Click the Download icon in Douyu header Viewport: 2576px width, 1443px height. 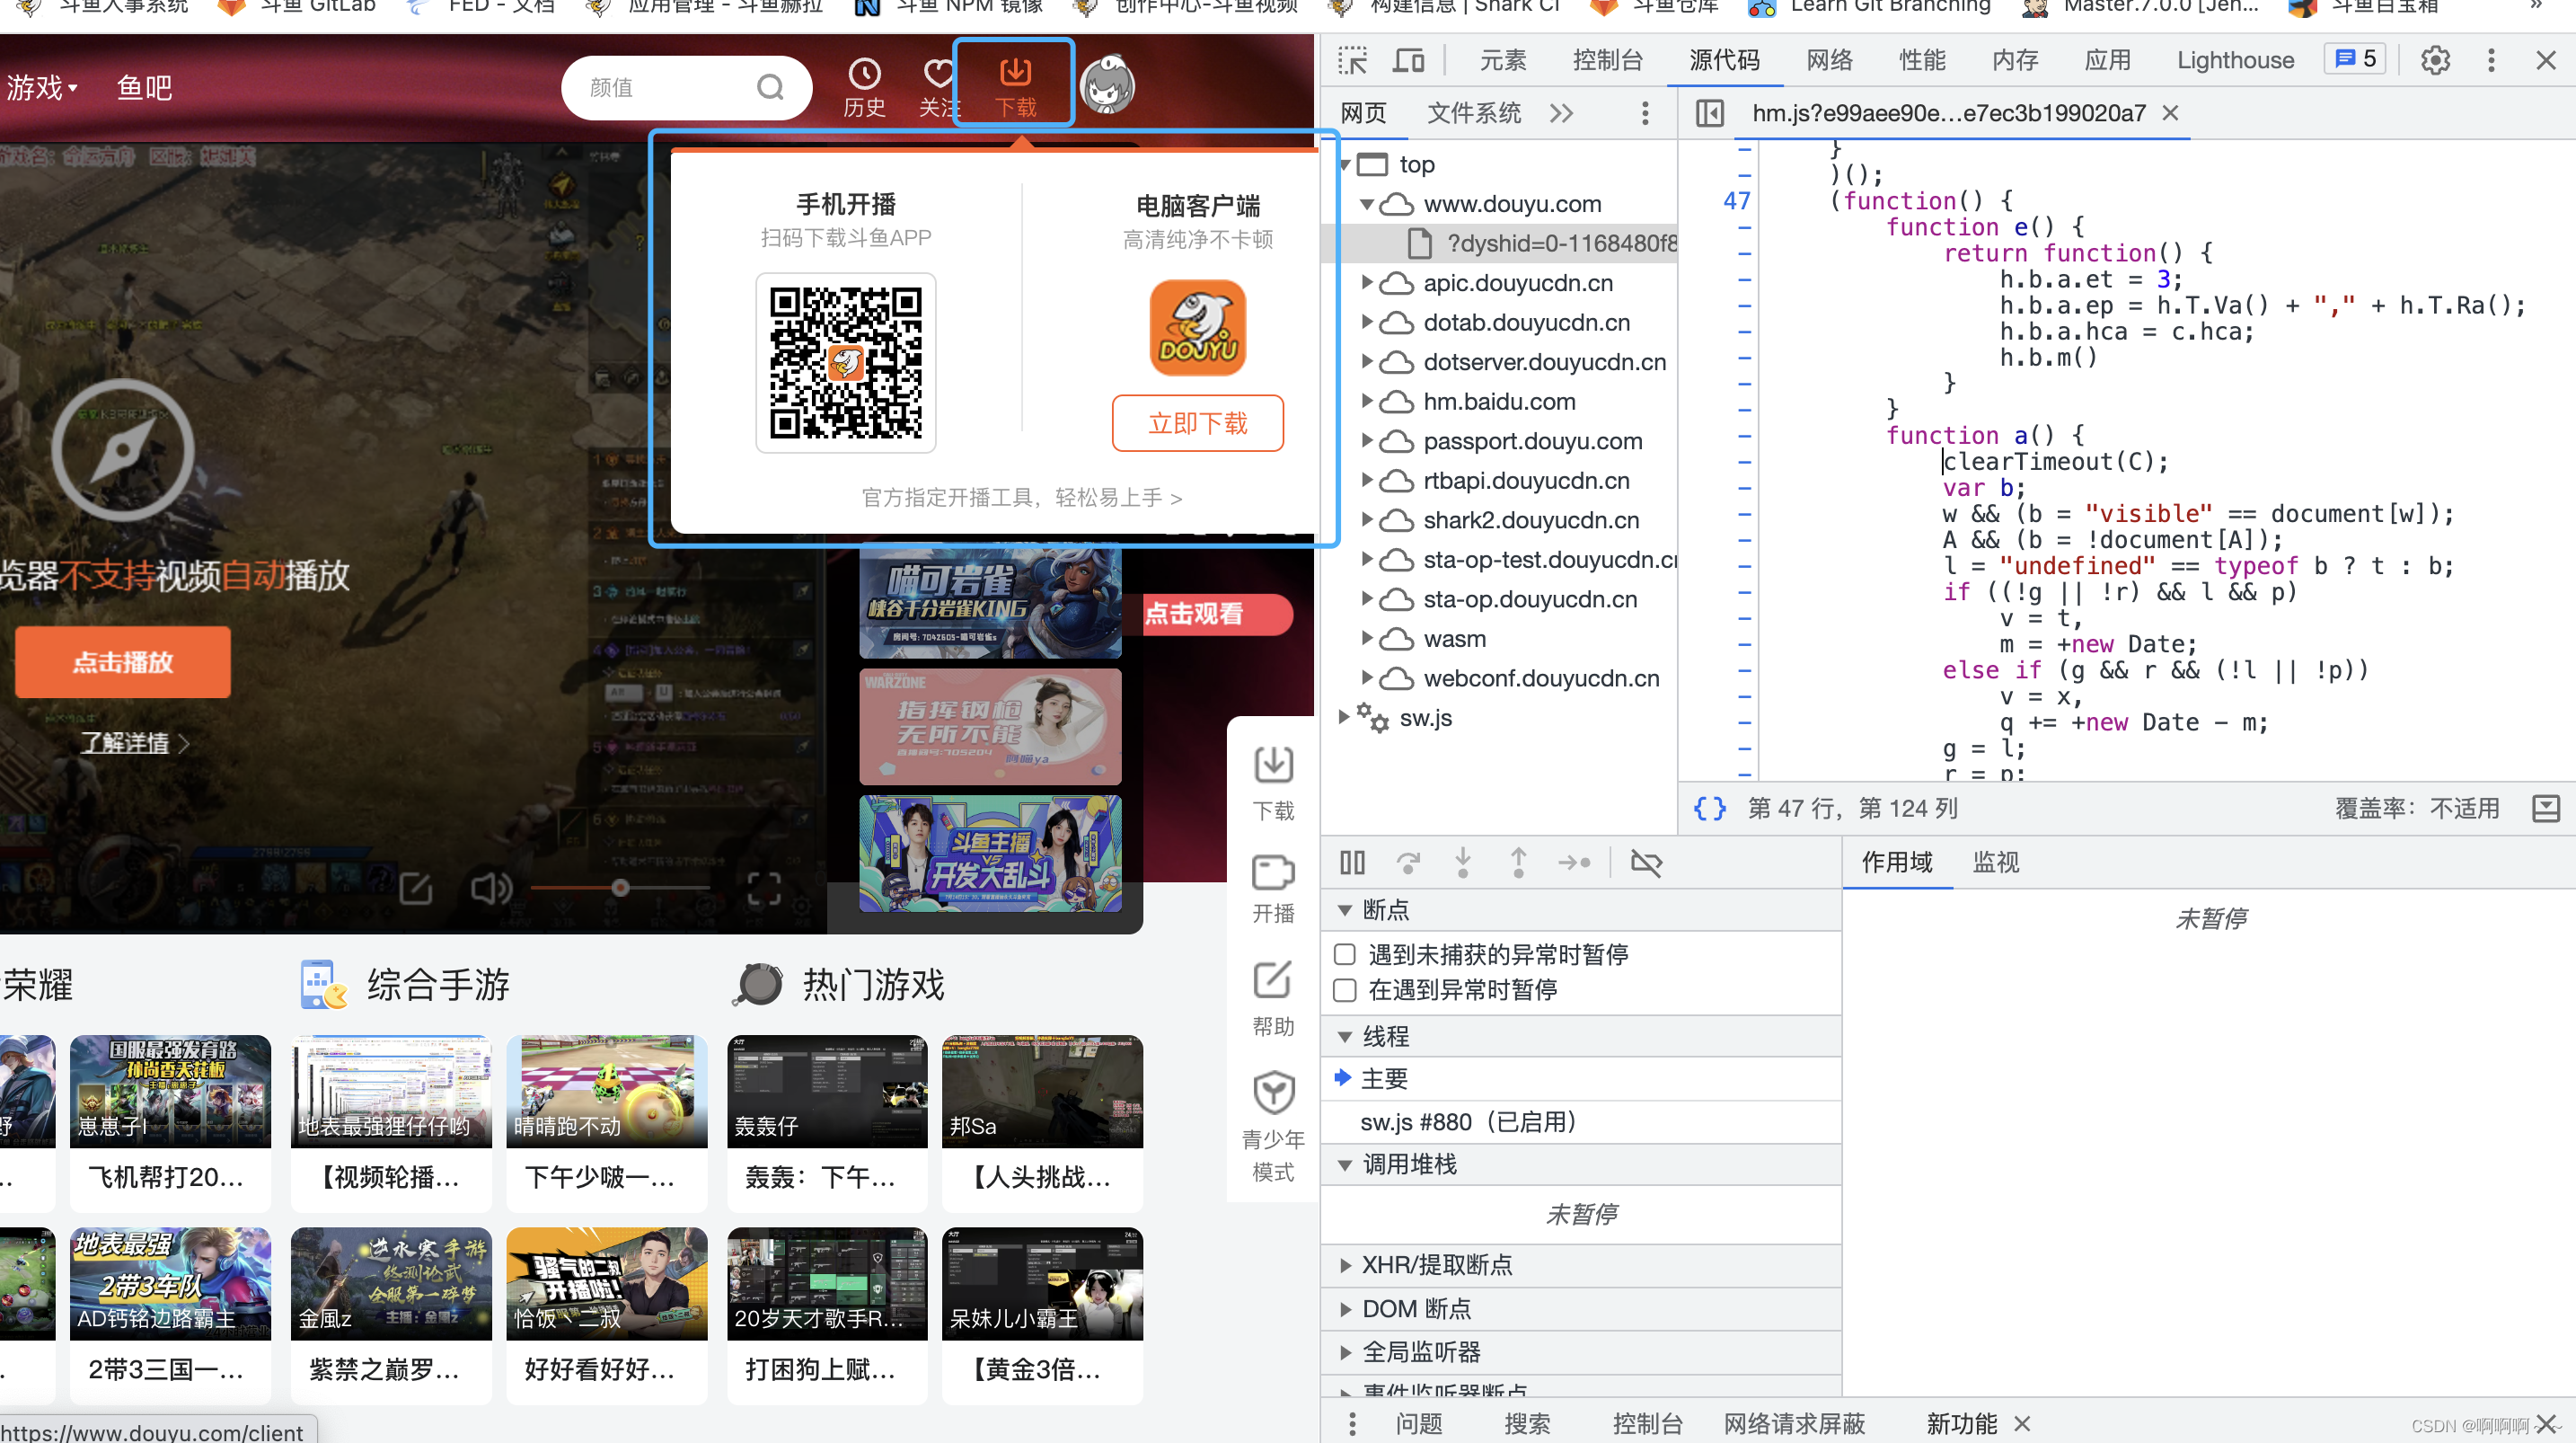(1015, 72)
